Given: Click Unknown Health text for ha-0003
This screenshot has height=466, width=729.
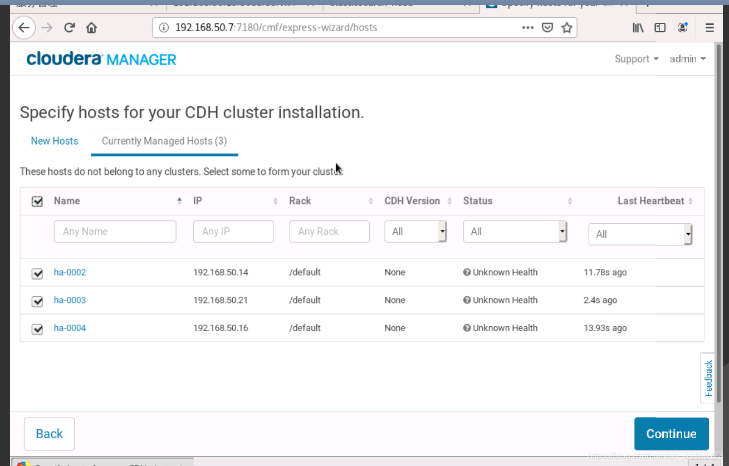Looking at the screenshot, I should [x=505, y=300].
